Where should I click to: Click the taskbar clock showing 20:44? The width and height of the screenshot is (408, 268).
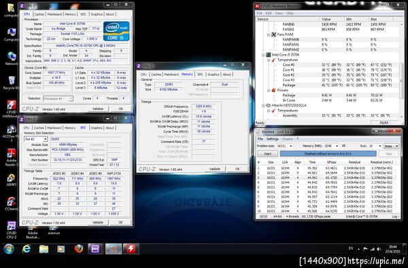point(392,249)
